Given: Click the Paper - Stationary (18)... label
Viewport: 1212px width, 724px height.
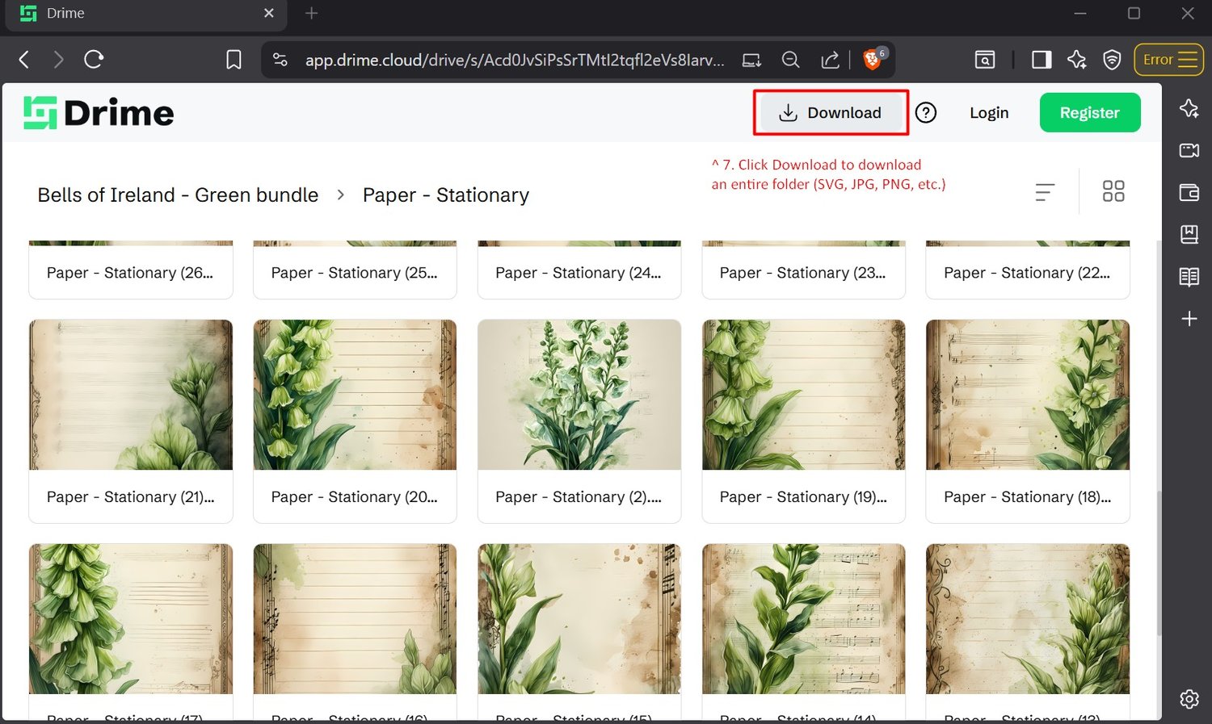Looking at the screenshot, I should (x=1028, y=497).
